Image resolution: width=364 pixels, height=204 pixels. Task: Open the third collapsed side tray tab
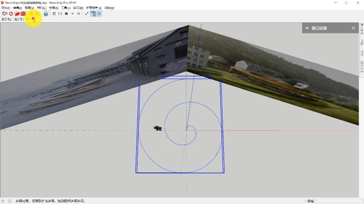(x=362, y=54)
